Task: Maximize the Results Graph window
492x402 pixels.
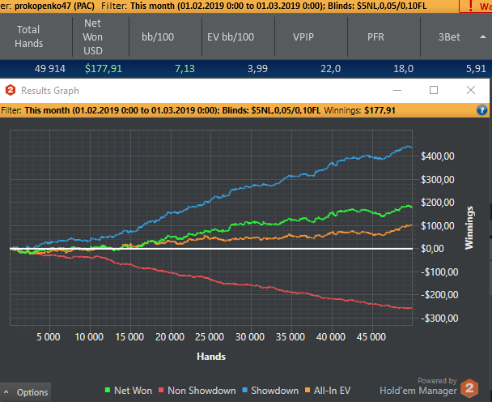Action: 434,90
